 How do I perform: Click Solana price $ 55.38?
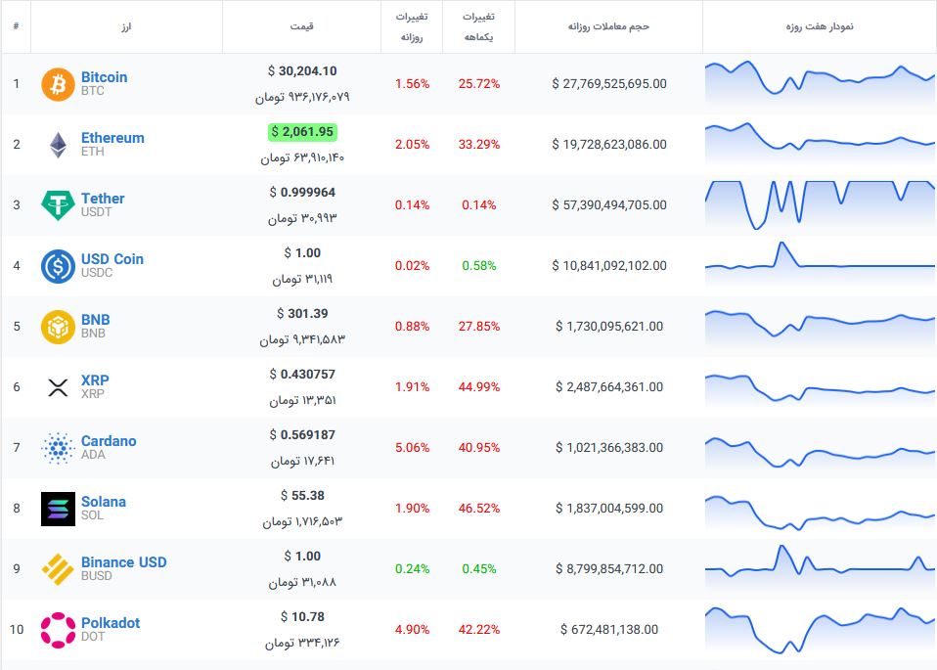[302, 496]
